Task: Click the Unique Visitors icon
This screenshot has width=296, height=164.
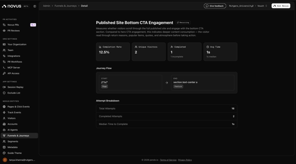Action: point(136,47)
